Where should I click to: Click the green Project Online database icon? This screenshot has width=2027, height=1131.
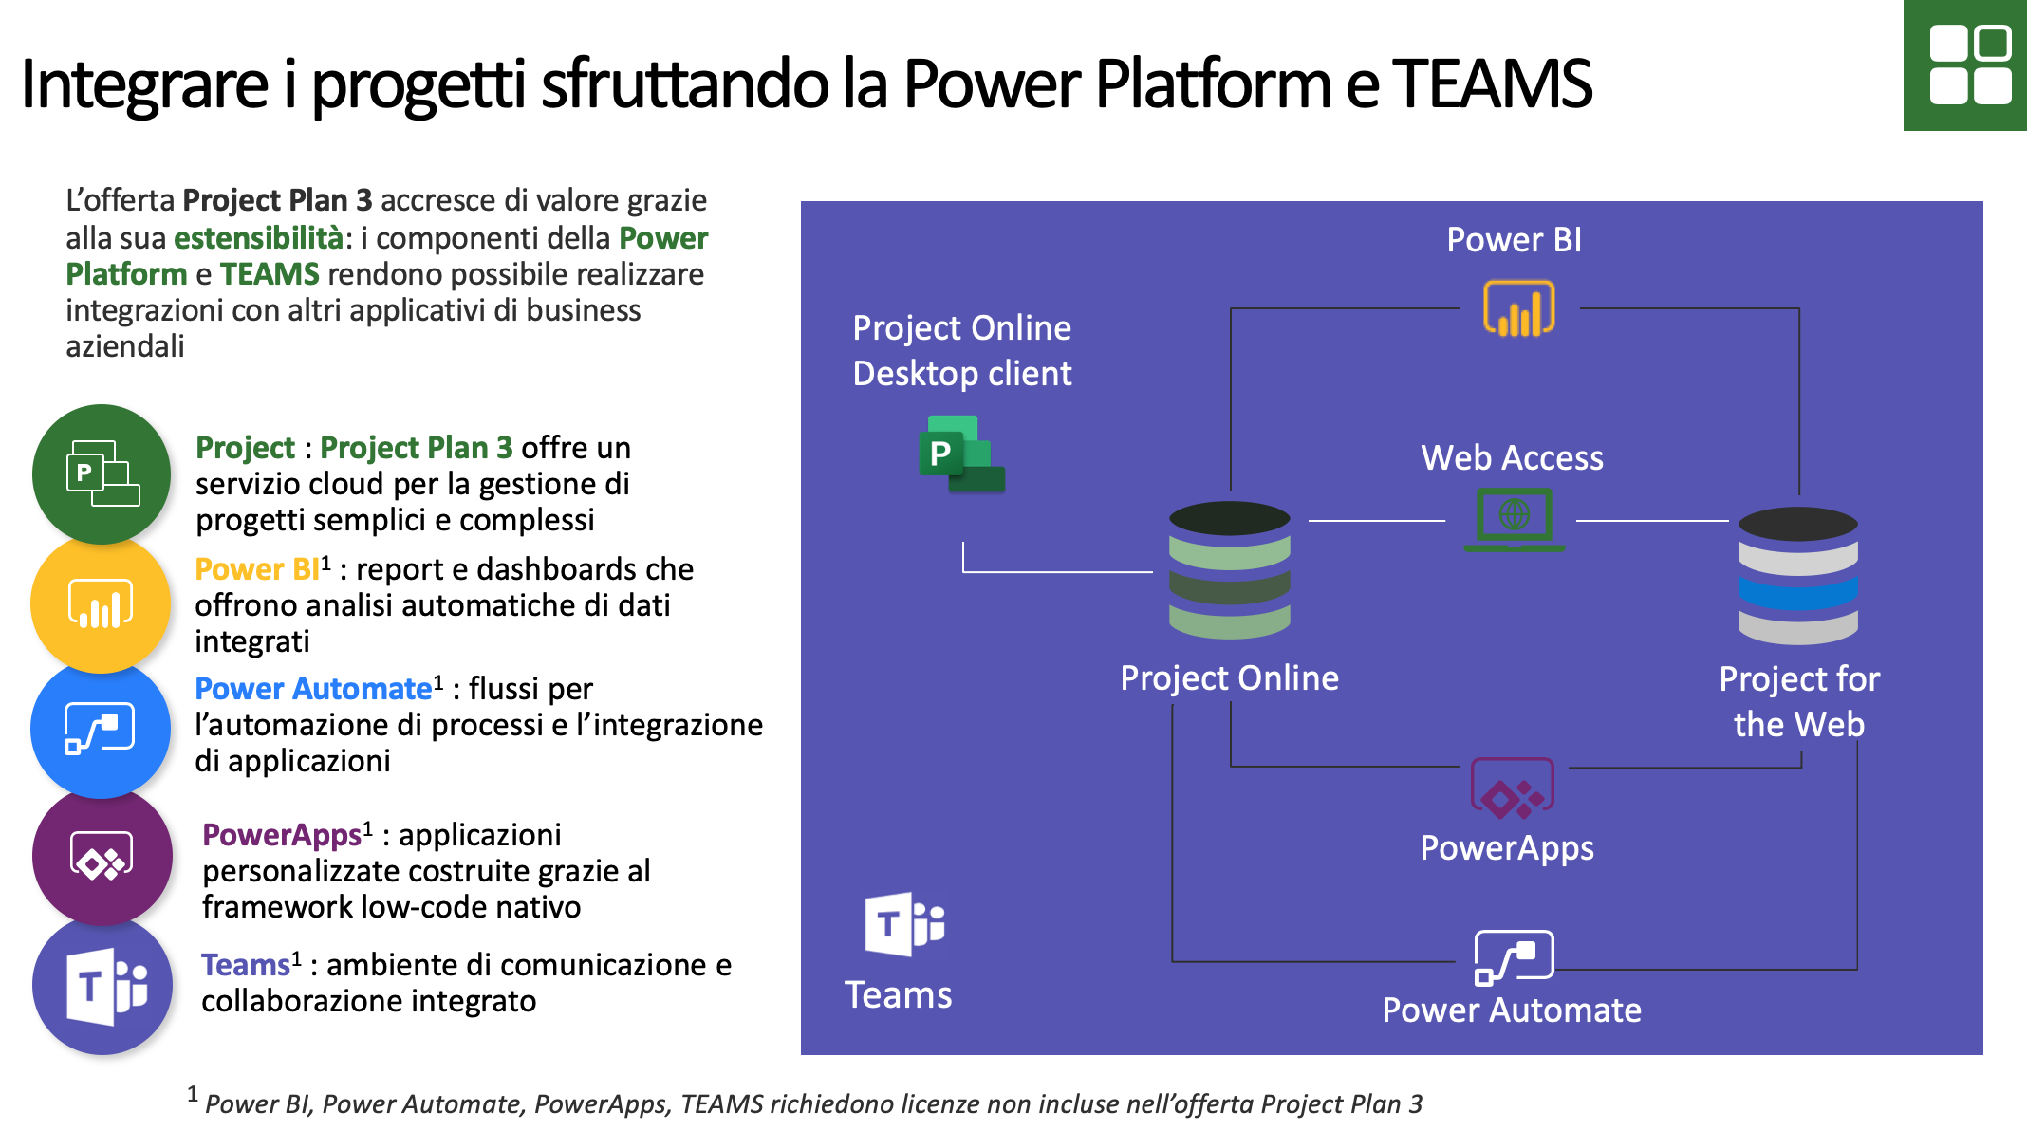[1230, 570]
